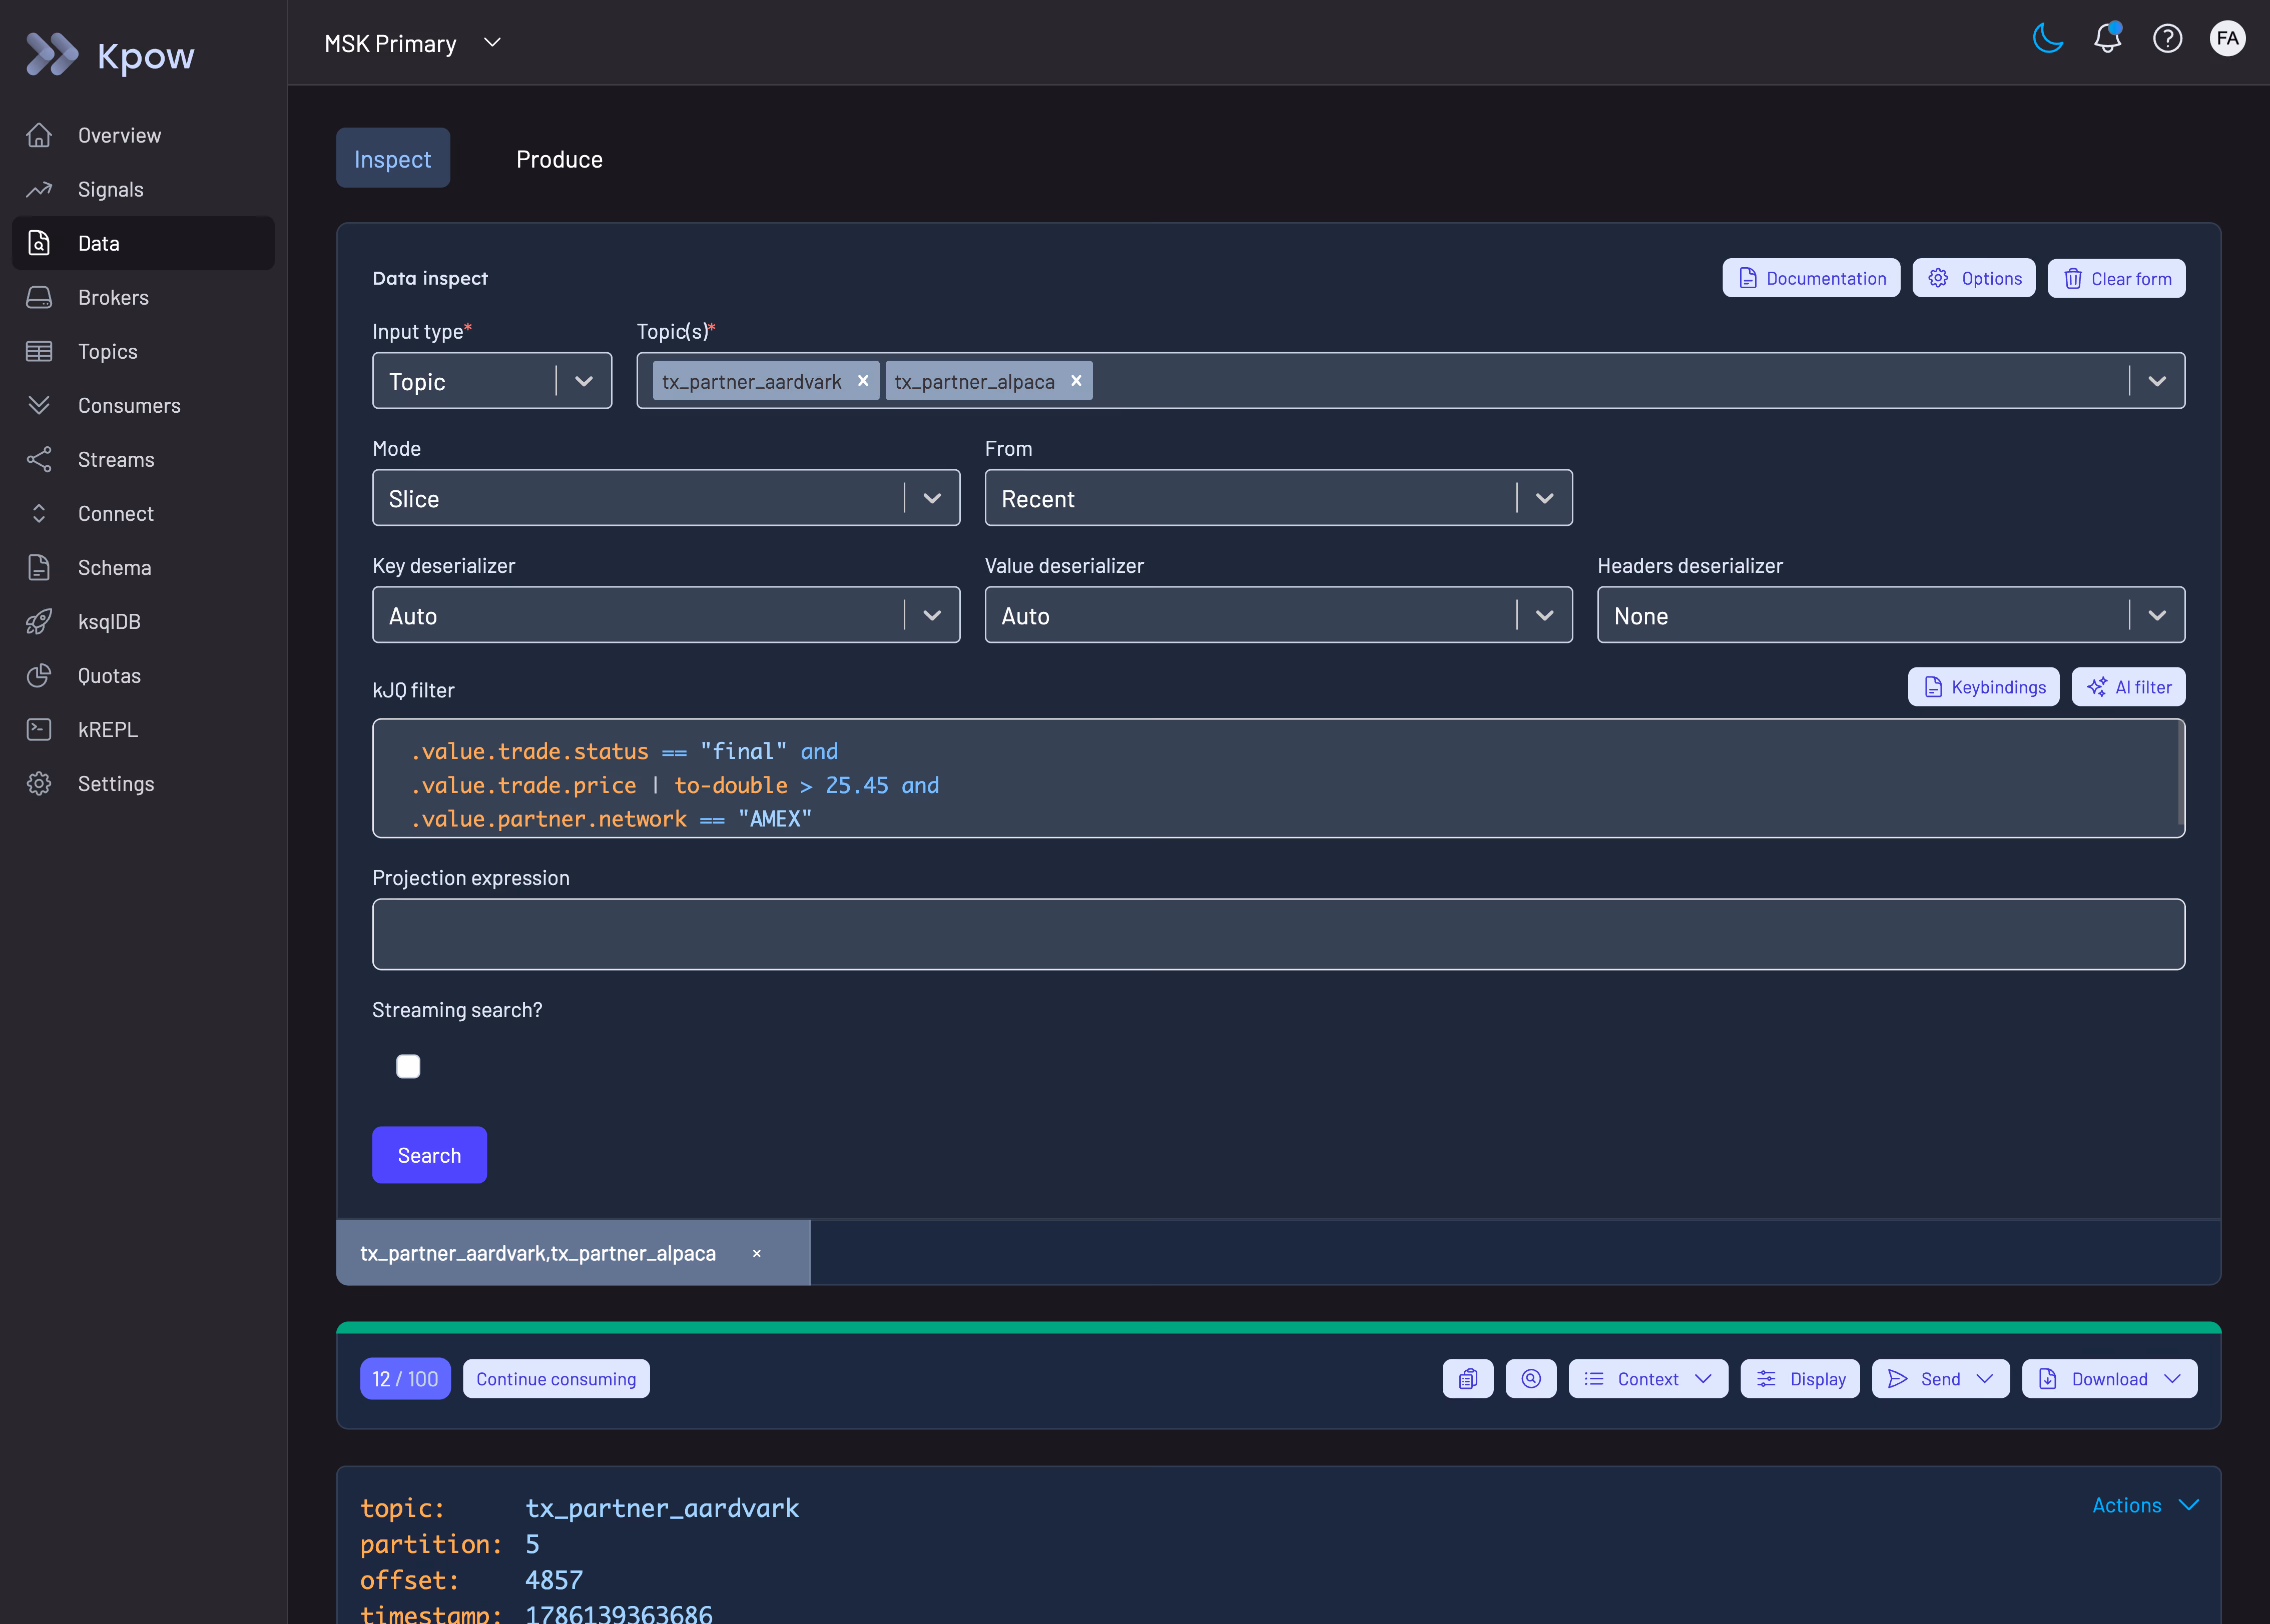This screenshot has width=2270, height=1624.
Task: Open the Documentation button
Action: tap(1811, 278)
